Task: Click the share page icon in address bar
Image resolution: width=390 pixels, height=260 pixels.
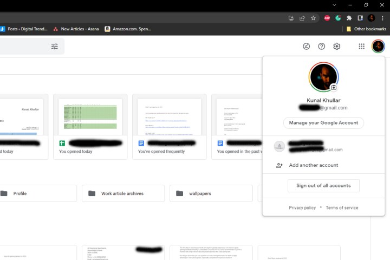Action: pos(302,18)
